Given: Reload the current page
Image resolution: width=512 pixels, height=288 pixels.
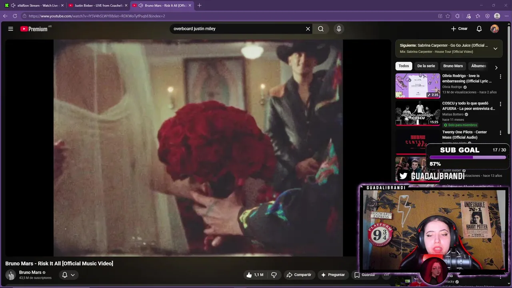Looking at the screenshot, I should click(x=15, y=16).
